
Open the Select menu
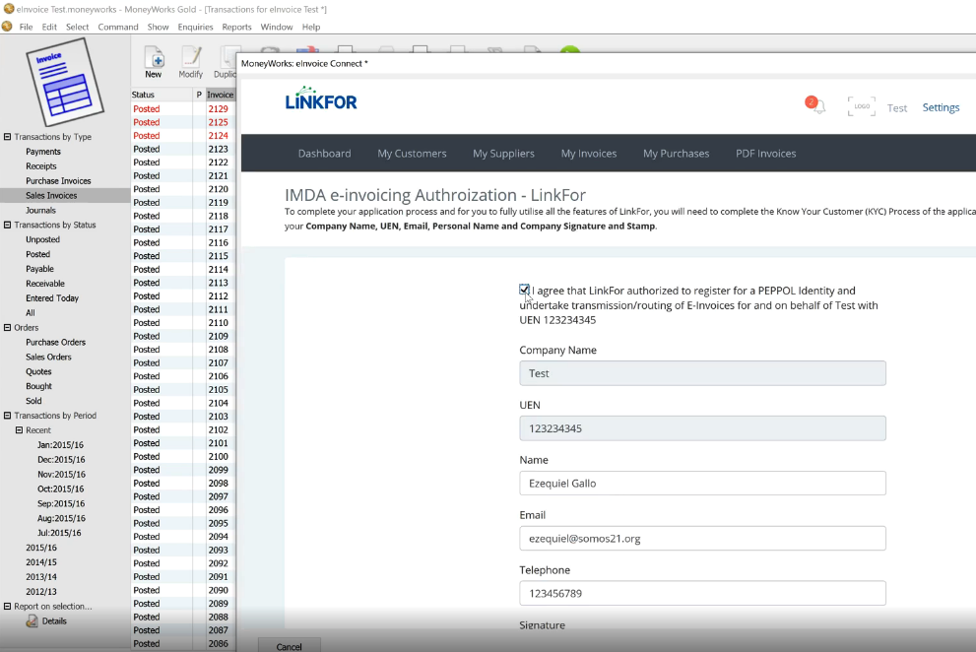77,27
